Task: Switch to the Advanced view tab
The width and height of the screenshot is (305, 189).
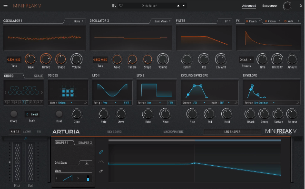Action: click(249, 6)
